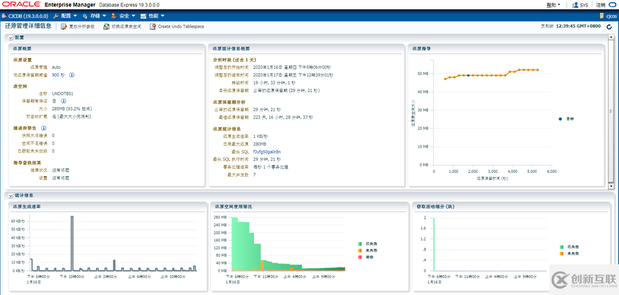Click the green 已失效 legend swatch in 还原空间使用情况
Image resolution: width=619 pixels, height=295 pixels.
coord(360,244)
